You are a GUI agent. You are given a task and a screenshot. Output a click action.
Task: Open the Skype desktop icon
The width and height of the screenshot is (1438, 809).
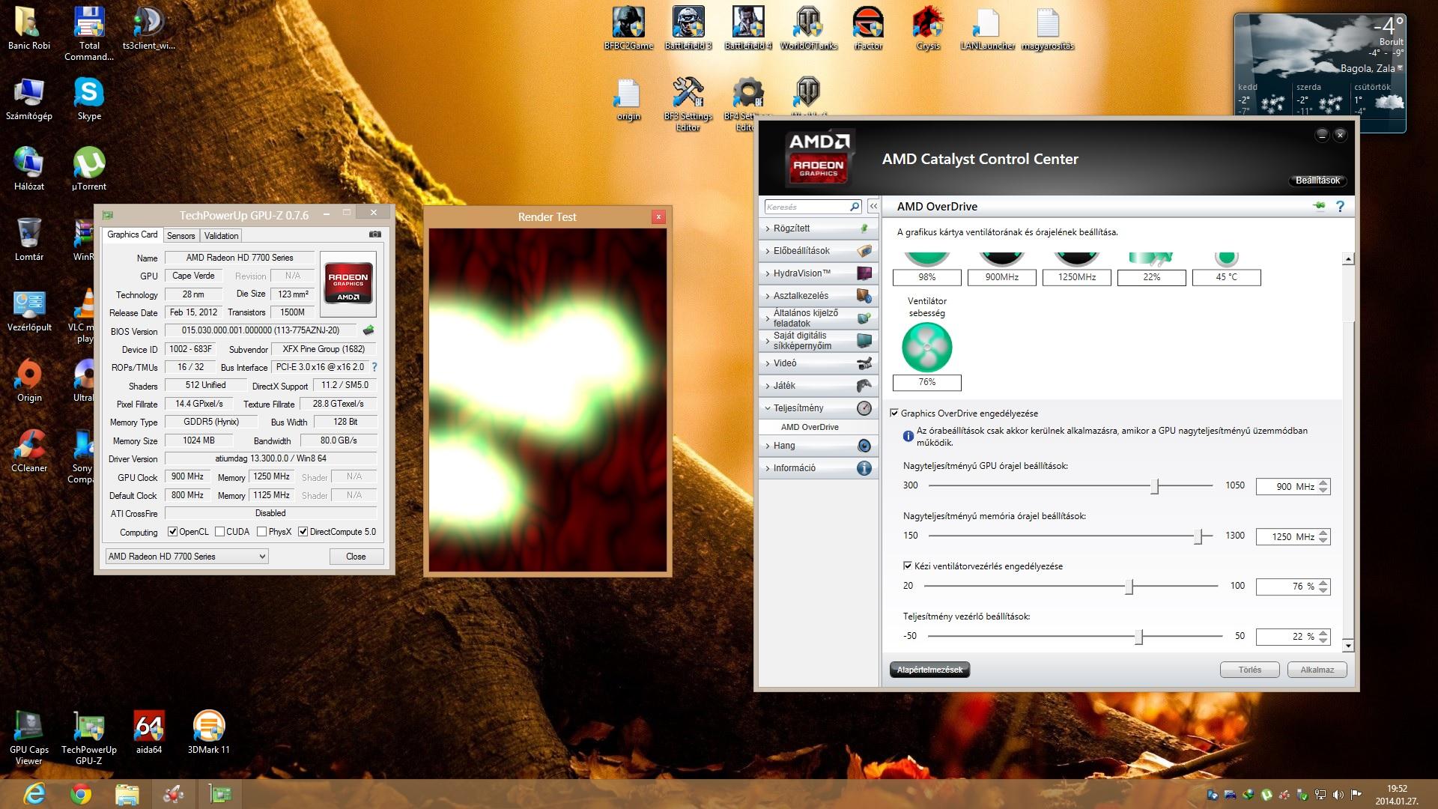pyautogui.click(x=89, y=99)
